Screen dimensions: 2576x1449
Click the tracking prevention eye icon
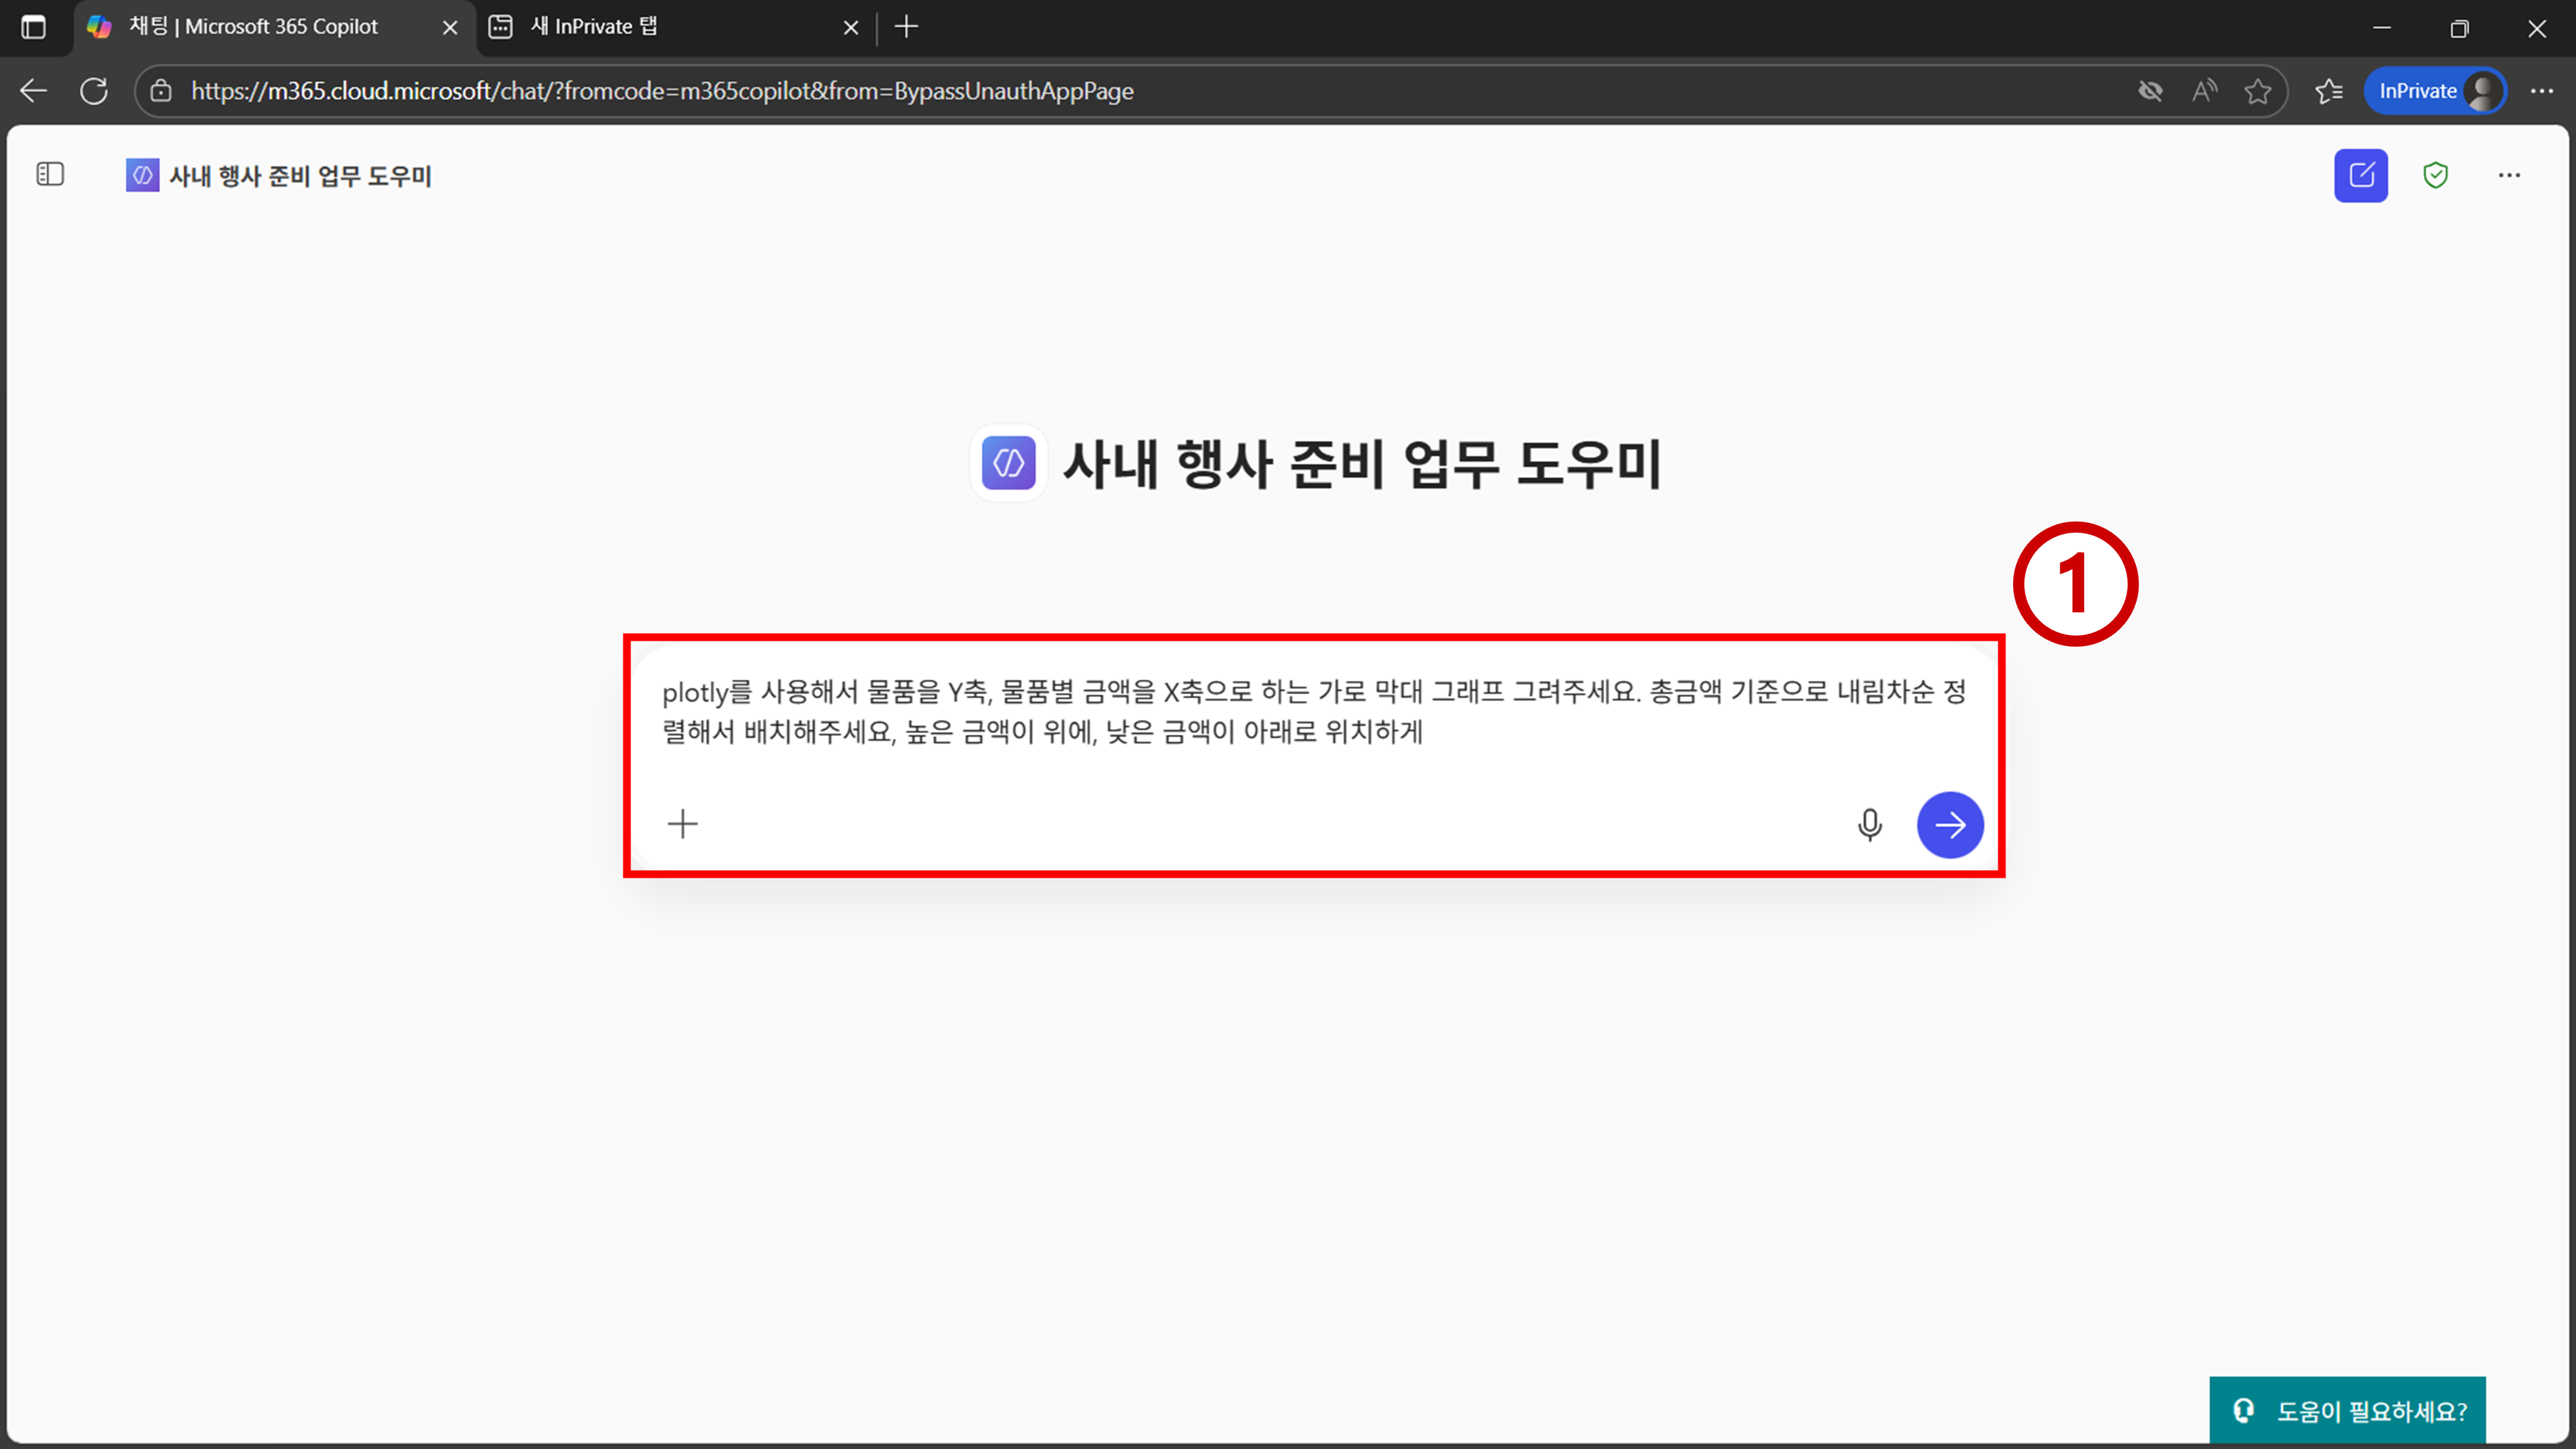click(2150, 91)
